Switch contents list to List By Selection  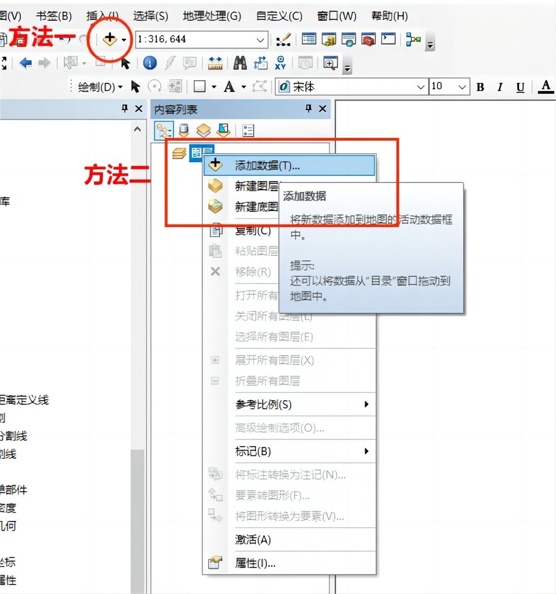[223, 131]
